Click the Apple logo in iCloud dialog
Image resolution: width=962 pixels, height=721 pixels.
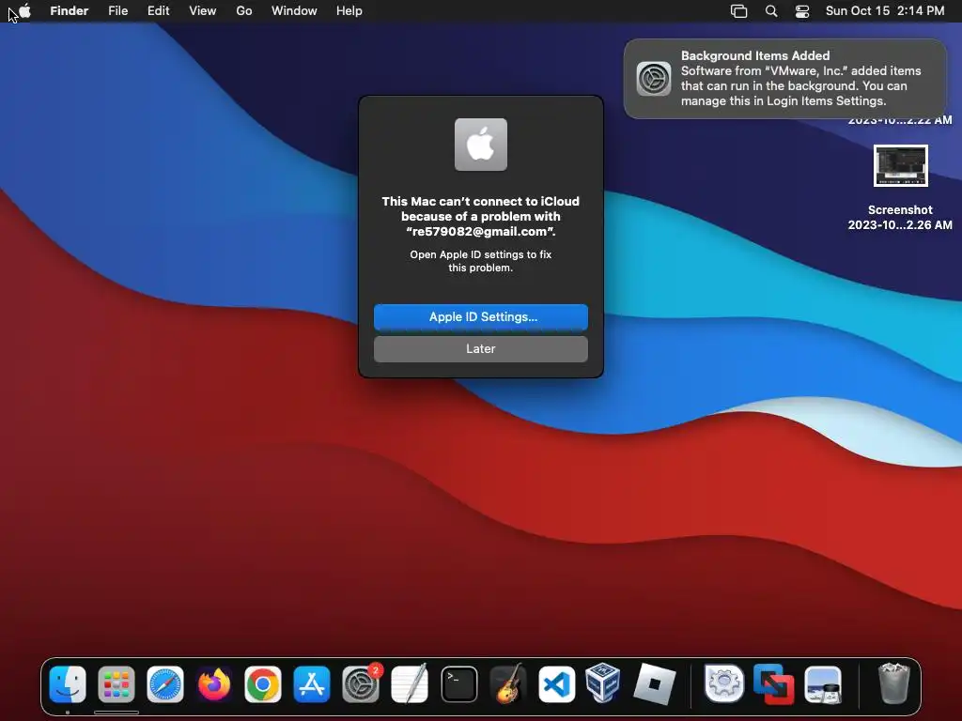click(481, 145)
